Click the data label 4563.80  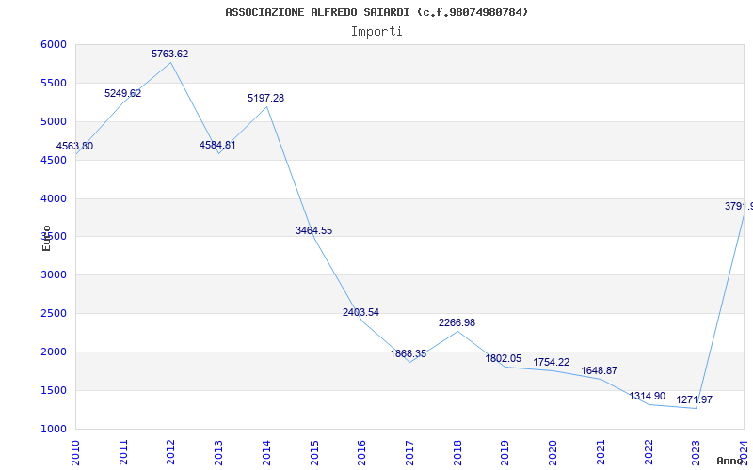click(x=75, y=147)
